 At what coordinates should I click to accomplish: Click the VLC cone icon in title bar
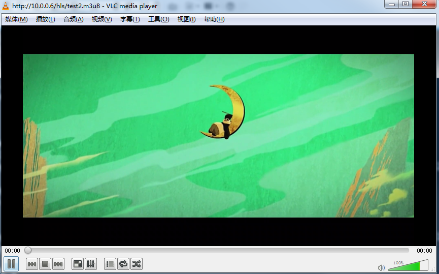coord(5,6)
